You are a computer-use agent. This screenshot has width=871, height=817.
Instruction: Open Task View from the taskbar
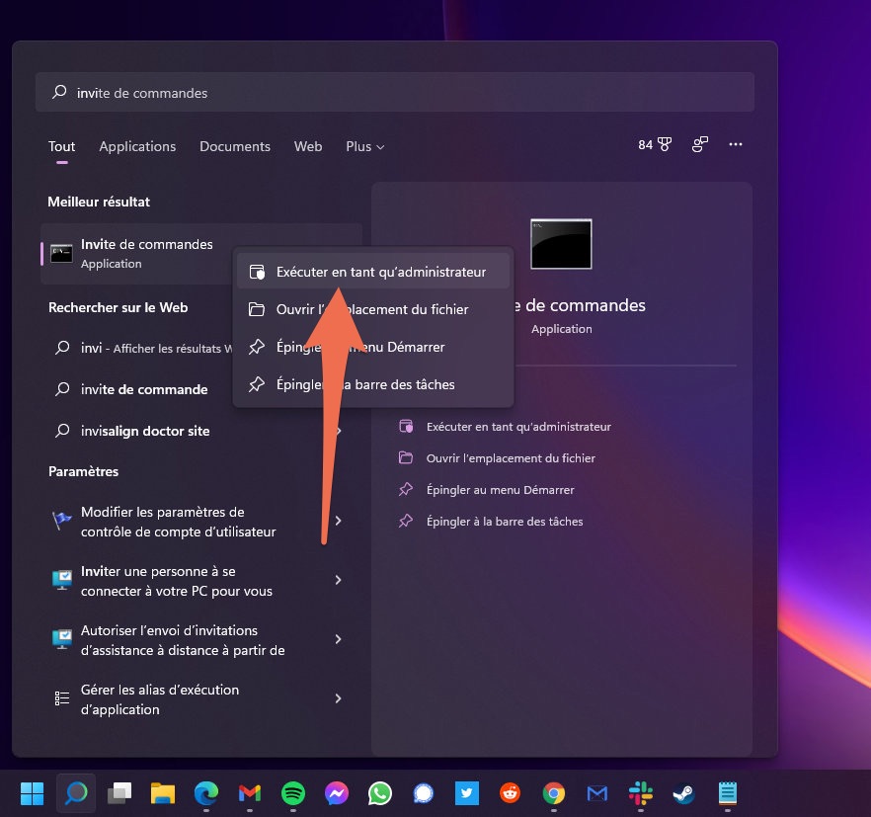119,793
